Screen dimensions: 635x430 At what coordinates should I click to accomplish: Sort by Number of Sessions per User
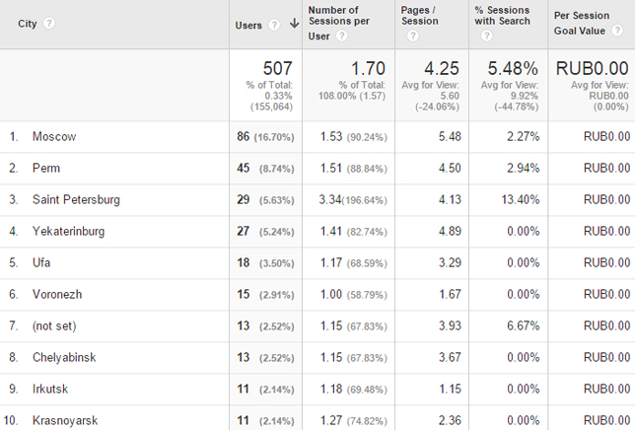pos(339,23)
